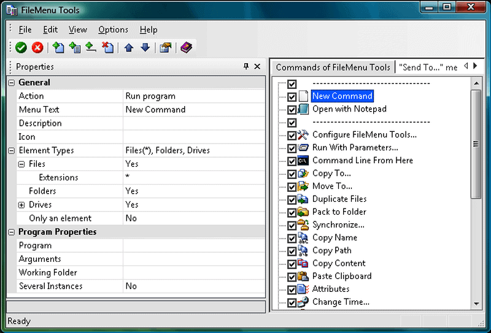Screen dimensions: 491x333
Task: Select the Configure FileMenu Tools... command
Action: coord(364,135)
